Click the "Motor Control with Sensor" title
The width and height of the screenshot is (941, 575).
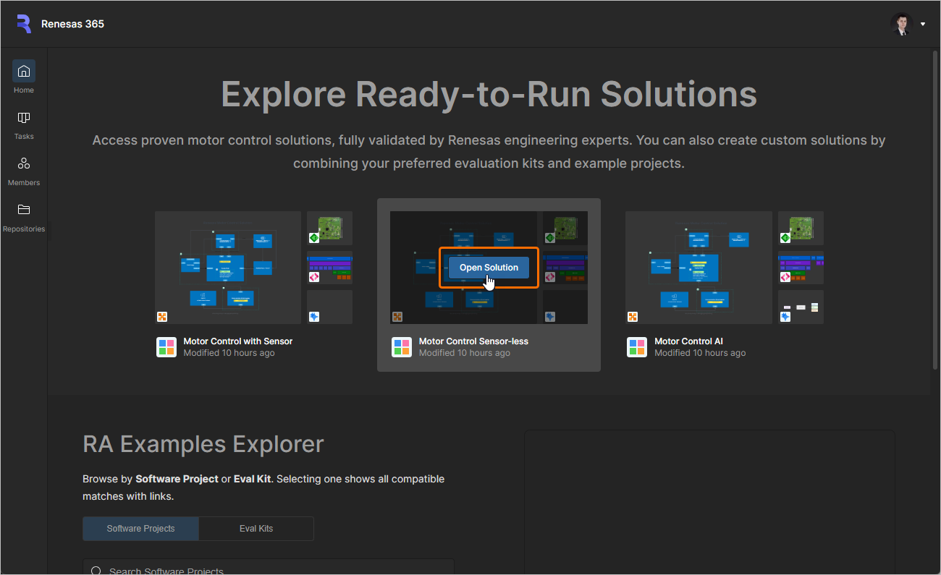click(238, 341)
